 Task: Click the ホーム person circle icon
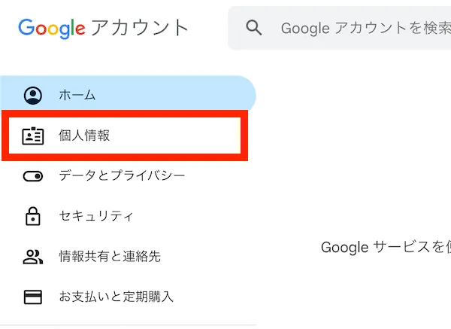(x=33, y=96)
